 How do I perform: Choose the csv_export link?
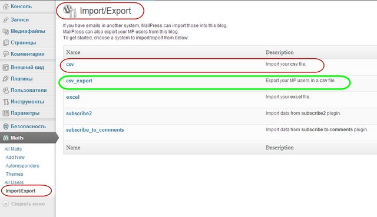[79, 81]
